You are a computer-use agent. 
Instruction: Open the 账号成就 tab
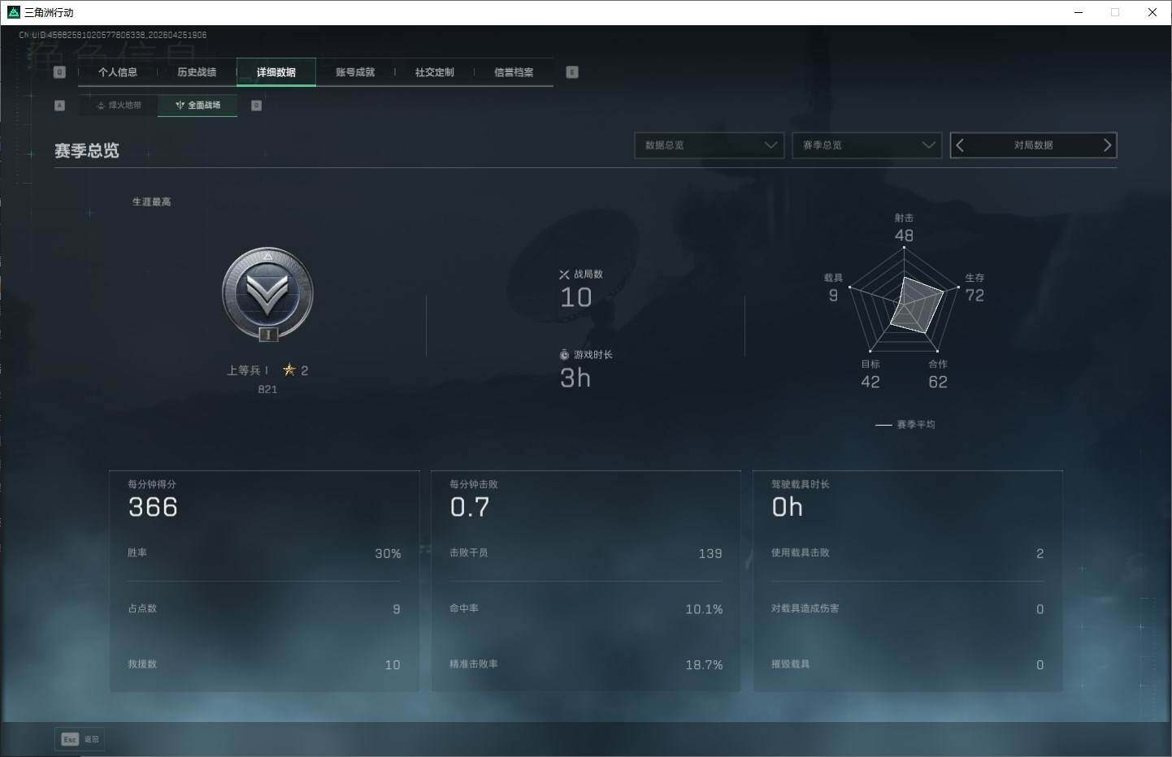pos(355,72)
